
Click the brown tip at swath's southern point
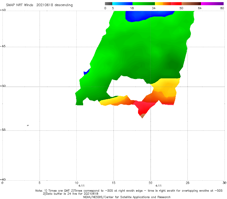(143, 116)
